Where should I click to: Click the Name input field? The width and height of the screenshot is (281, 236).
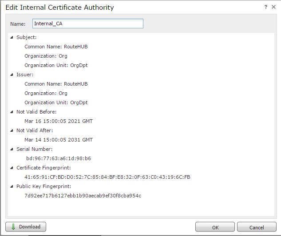[88, 24]
